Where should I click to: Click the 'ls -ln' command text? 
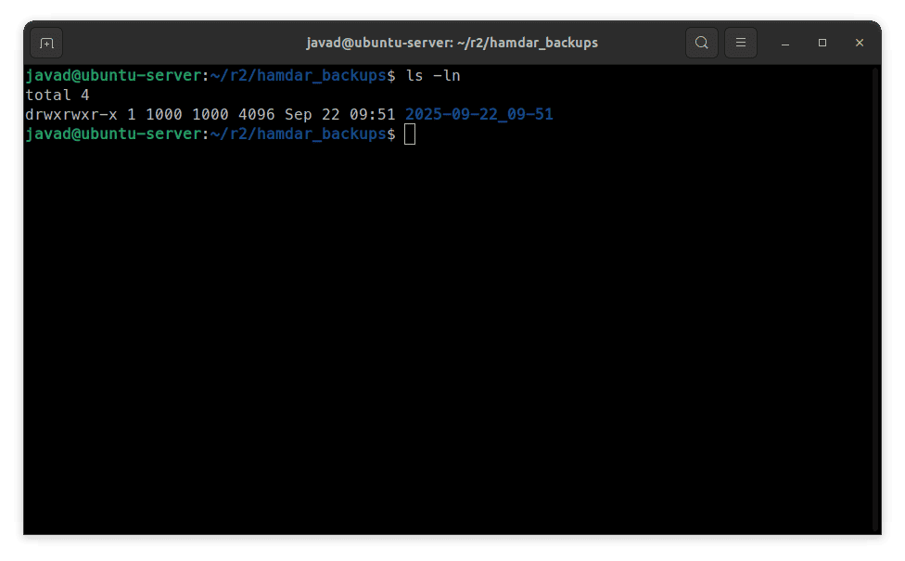click(433, 76)
